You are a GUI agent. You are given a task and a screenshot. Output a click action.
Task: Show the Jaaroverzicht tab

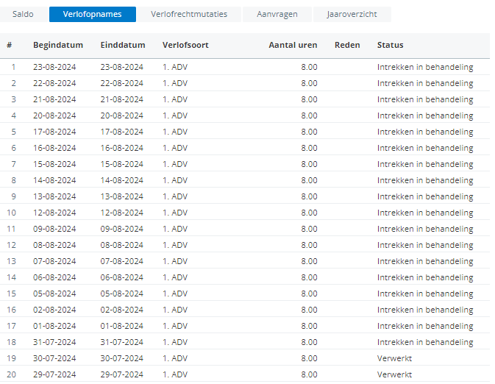(x=352, y=14)
